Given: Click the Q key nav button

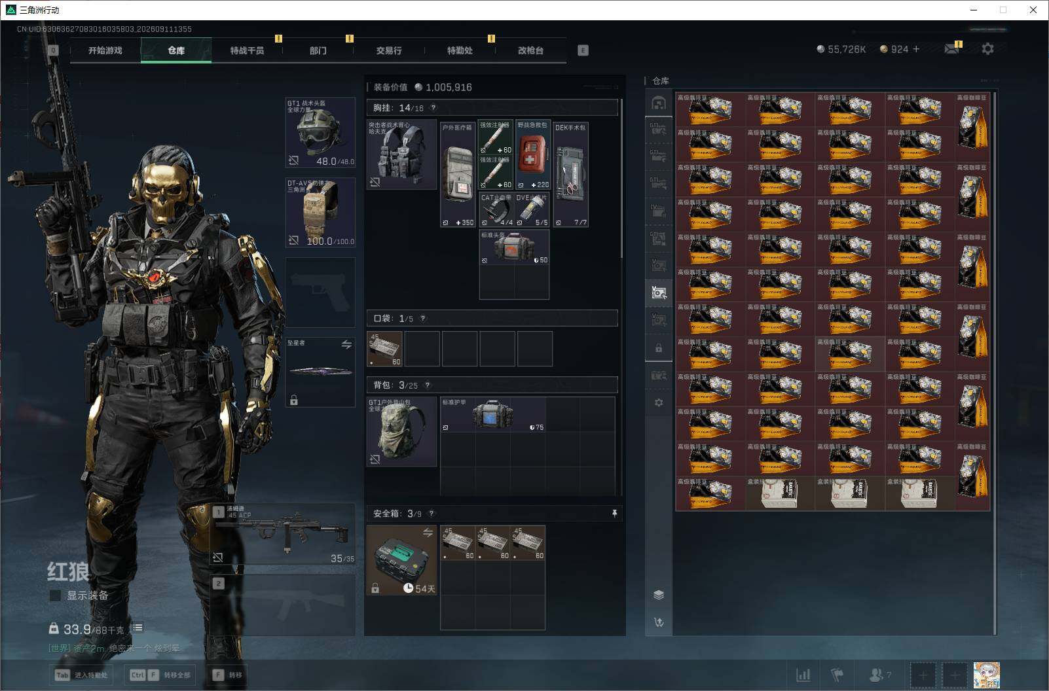Looking at the screenshot, I should [54, 50].
